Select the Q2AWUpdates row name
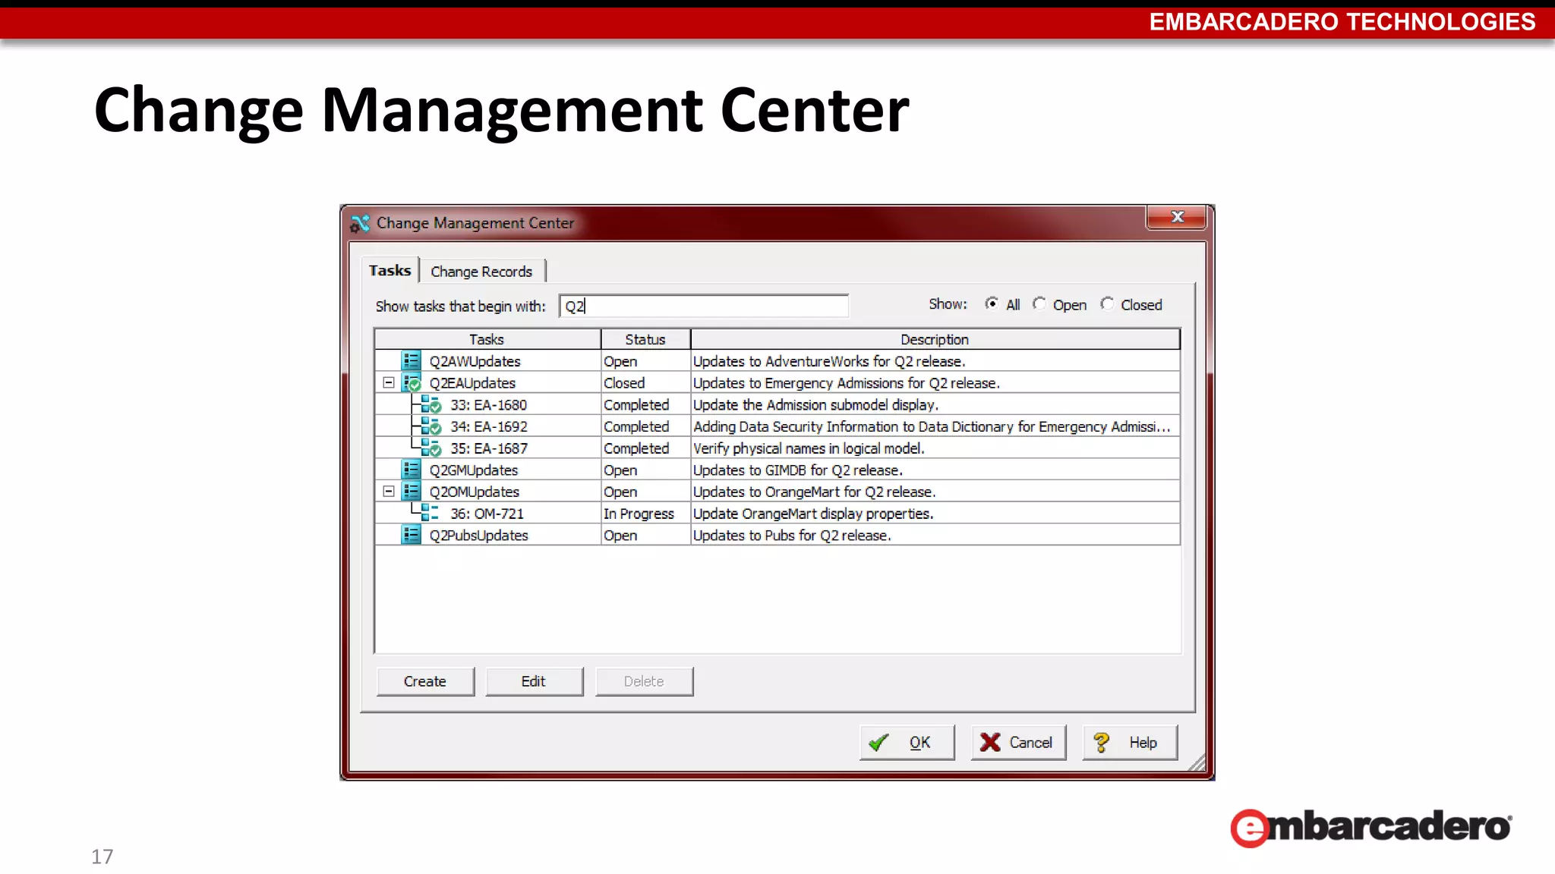The height and width of the screenshot is (874, 1555). (475, 361)
